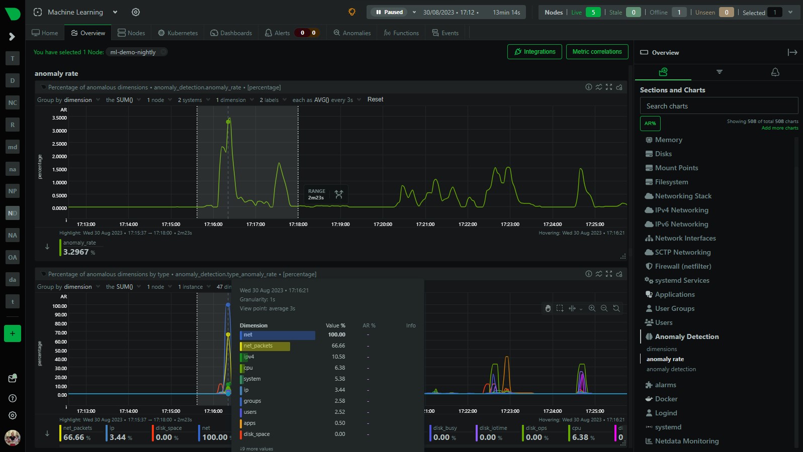This screenshot has height=452, width=803.
Task: Open the room settings gear icon
Action: 136,12
